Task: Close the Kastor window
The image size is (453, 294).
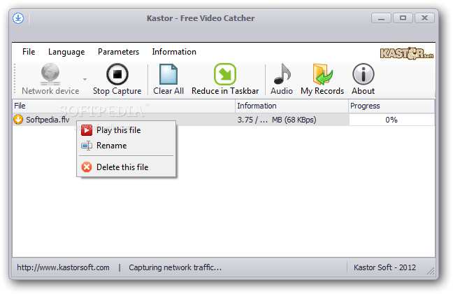Action: pyautogui.click(x=424, y=18)
